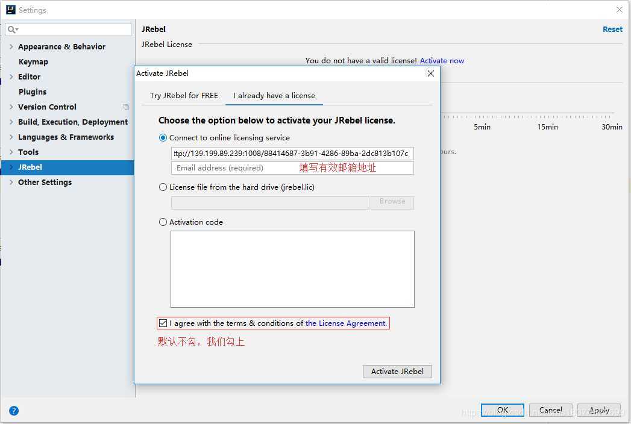631x424 pixels.
Task: Open the I already have a license tab
Action: (274, 96)
